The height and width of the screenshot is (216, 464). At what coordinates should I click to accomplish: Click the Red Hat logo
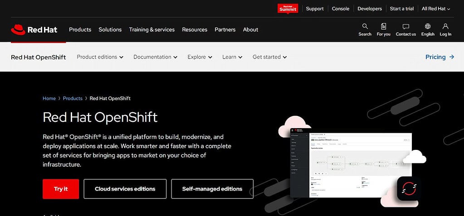pos(34,29)
